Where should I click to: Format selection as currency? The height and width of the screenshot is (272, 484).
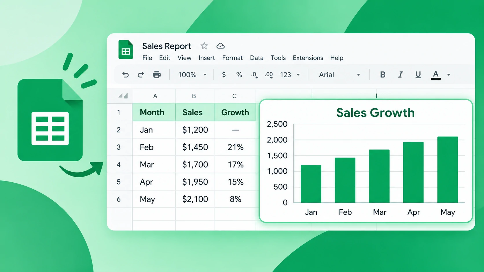point(224,75)
